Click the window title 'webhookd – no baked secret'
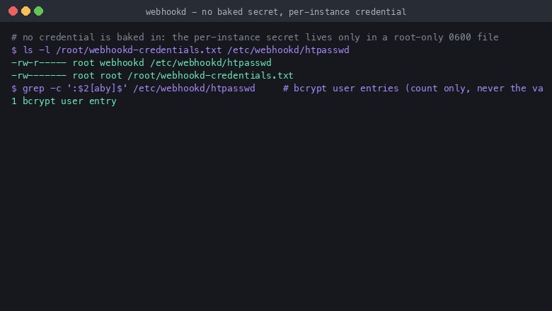This screenshot has height=311, width=552. (x=276, y=12)
